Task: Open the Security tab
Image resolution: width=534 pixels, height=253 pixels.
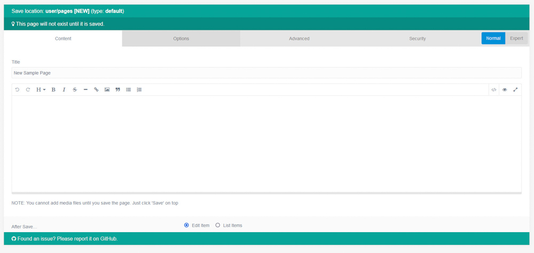Action: point(417,38)
